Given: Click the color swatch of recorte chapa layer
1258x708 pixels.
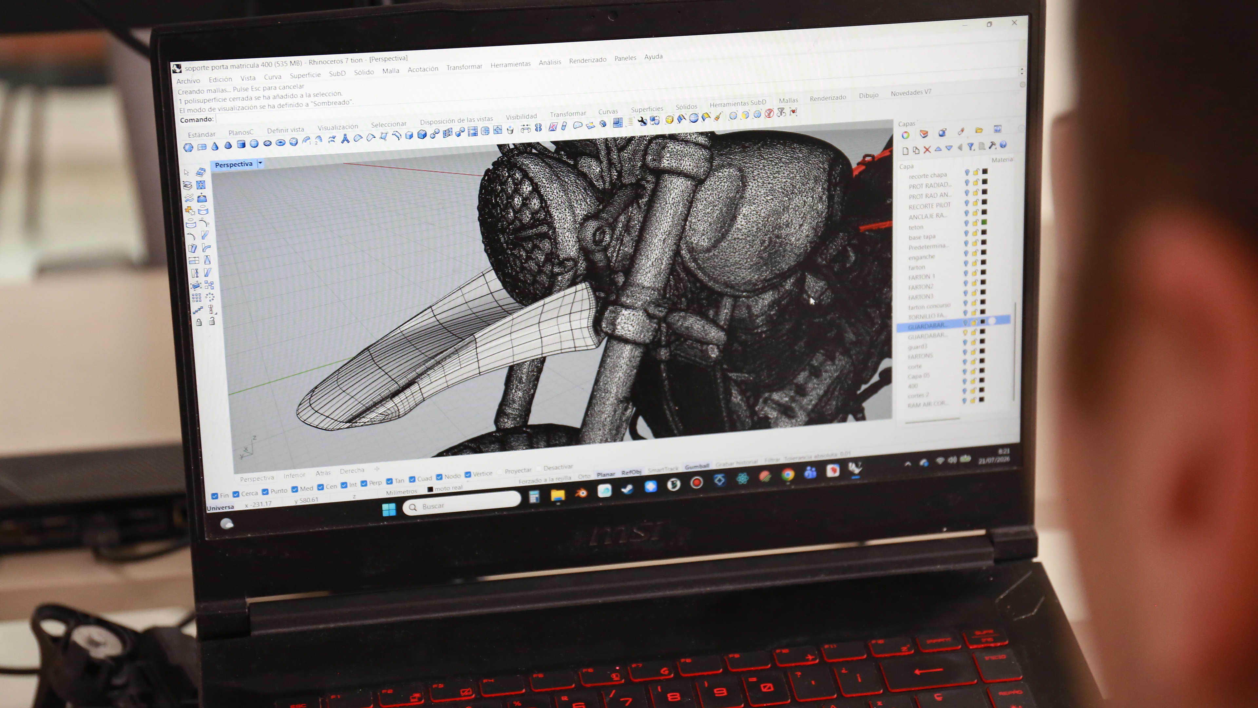Looking at the screenshot, I should (985, 171).
